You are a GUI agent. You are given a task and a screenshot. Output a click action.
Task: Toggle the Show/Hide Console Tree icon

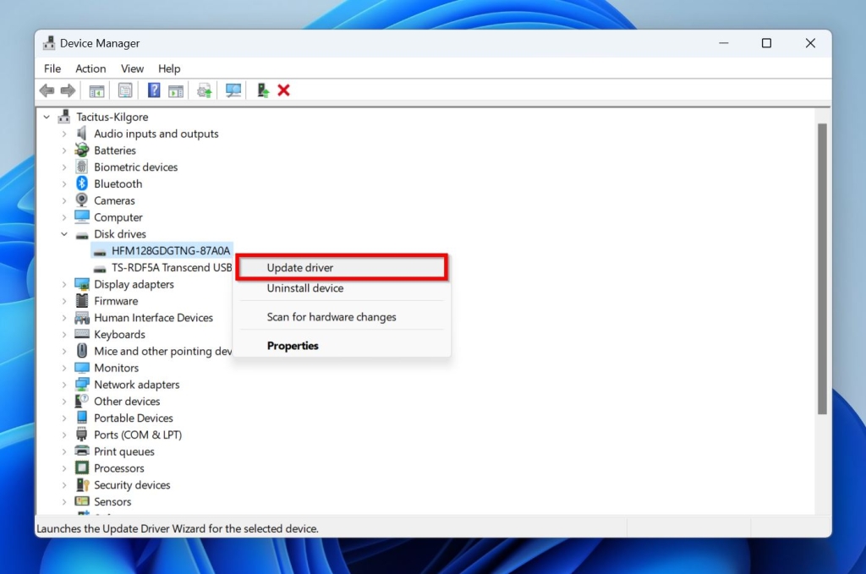pos(96,90)
